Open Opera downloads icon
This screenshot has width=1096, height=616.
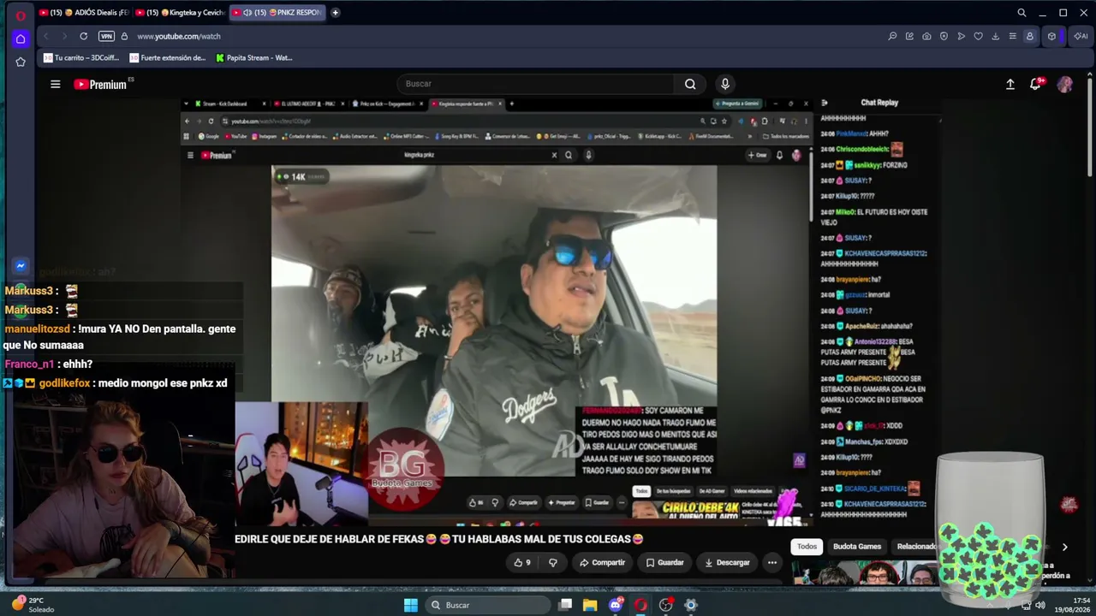pos(995,36)
